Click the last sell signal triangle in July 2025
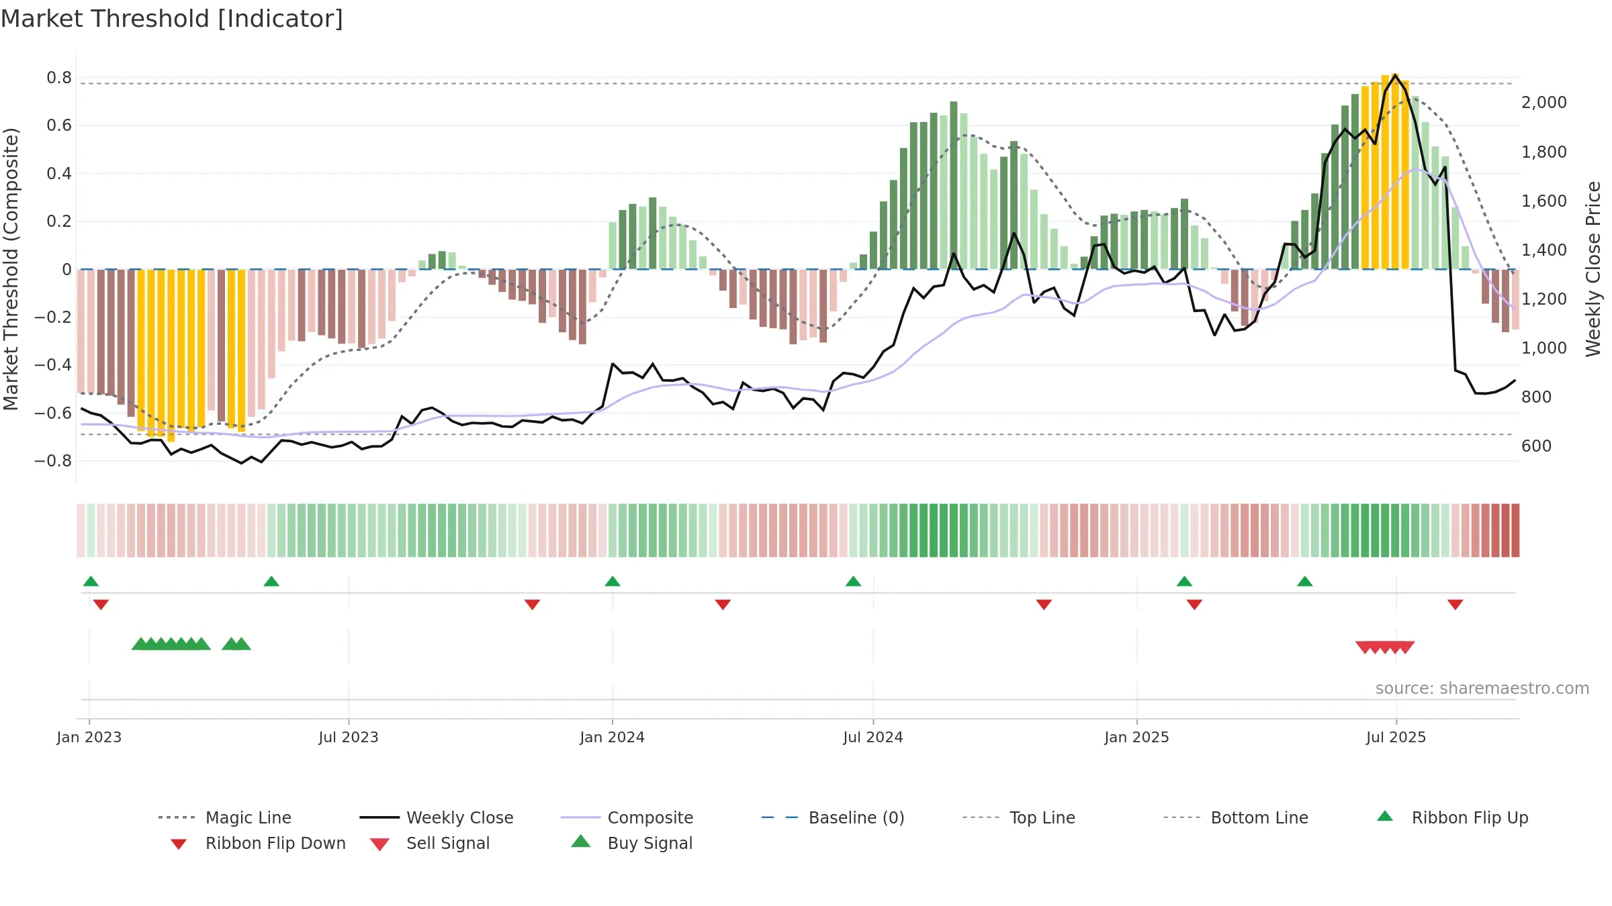 [x=1406, y=647]
